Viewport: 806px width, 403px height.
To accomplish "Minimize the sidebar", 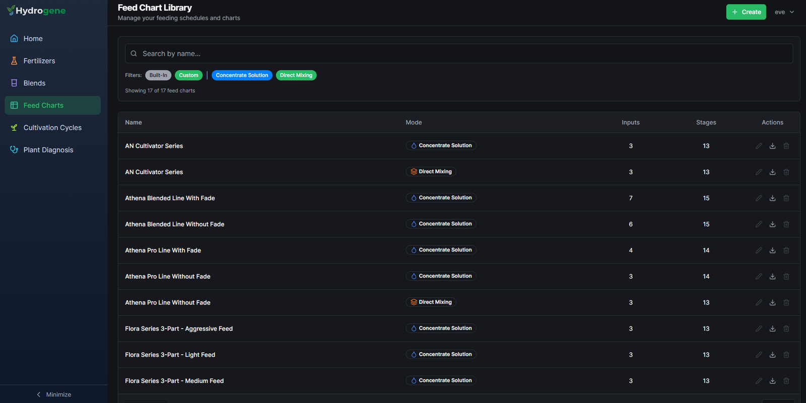I will tap(53, 394).
